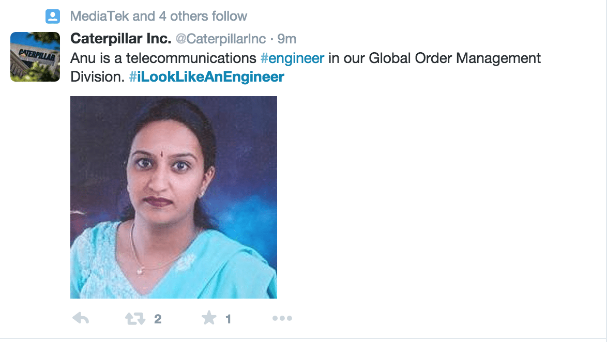Visit the @CaterpillarInc handle
Screen dimensions: 607x342
tap(221, 39)
